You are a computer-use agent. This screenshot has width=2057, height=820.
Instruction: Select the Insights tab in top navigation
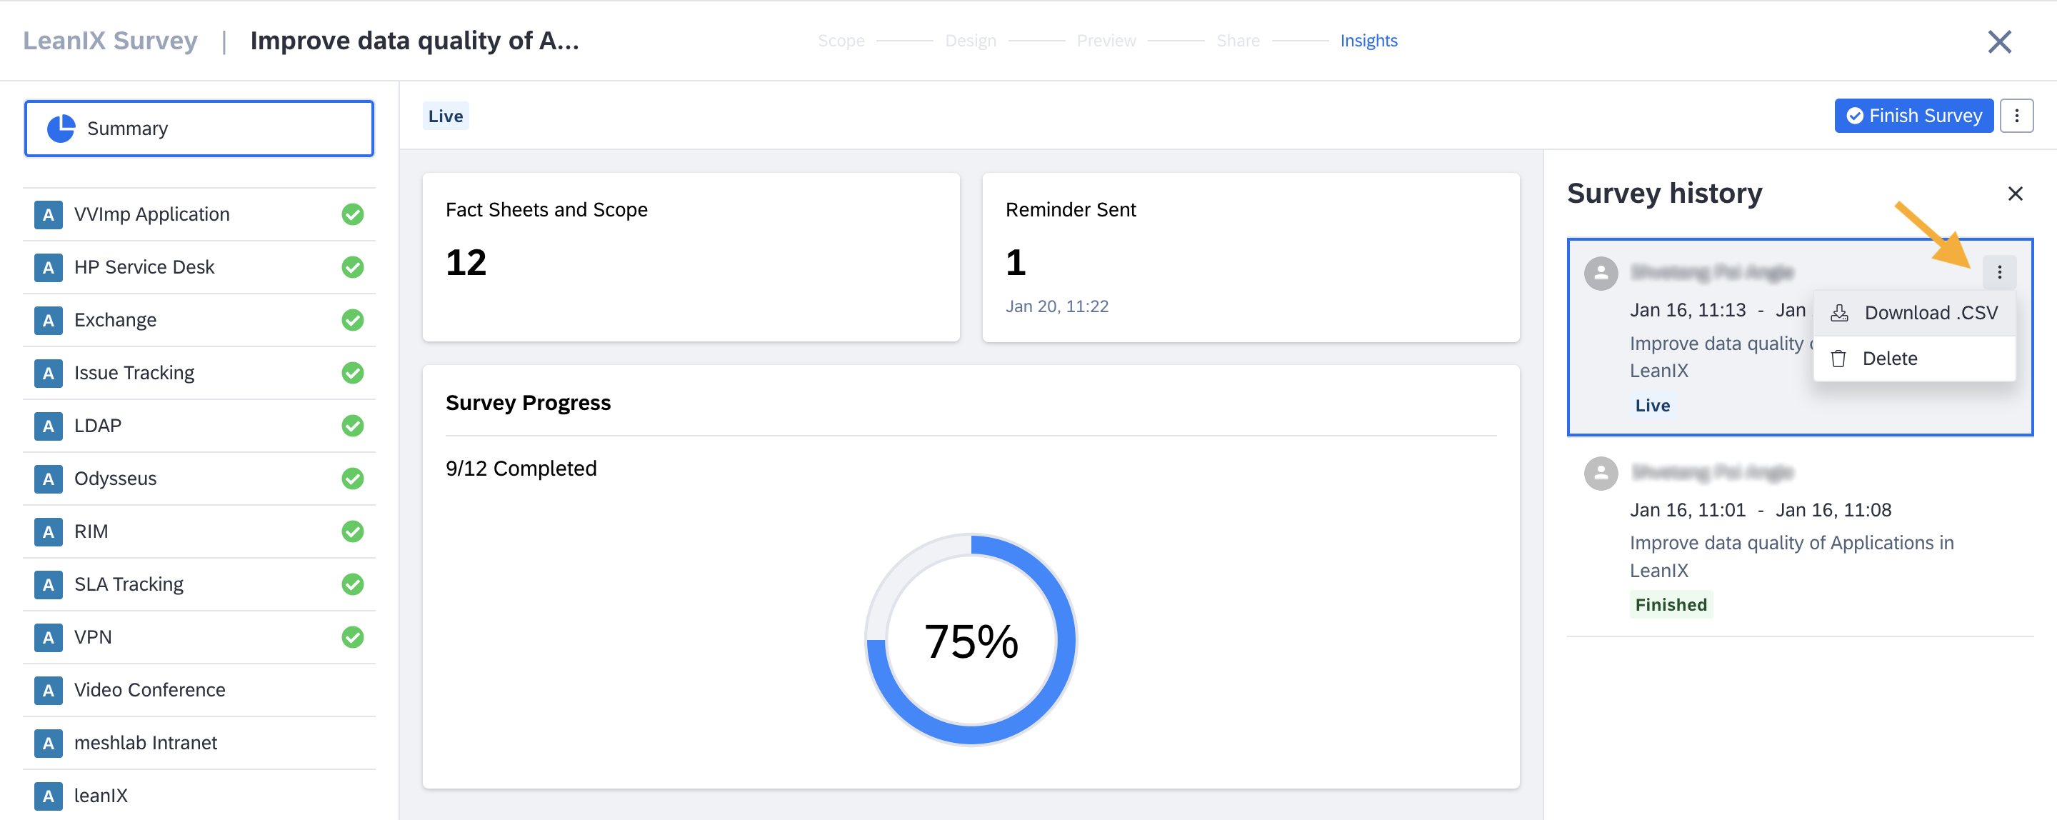(1370, 39)
